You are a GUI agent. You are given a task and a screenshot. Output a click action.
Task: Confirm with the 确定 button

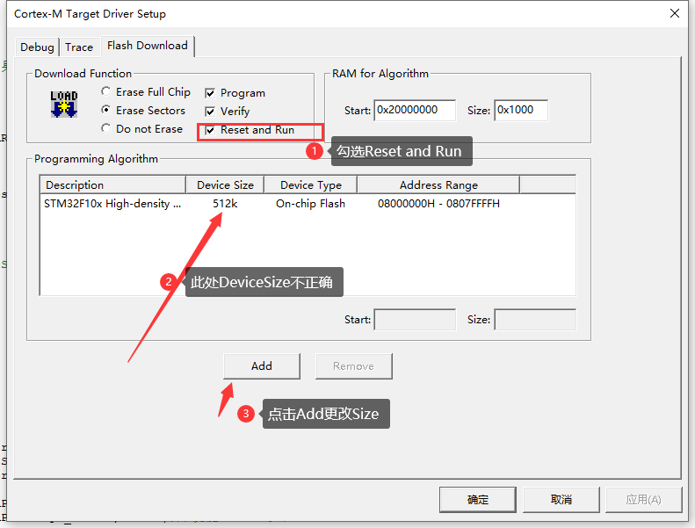tap(478, 500)
